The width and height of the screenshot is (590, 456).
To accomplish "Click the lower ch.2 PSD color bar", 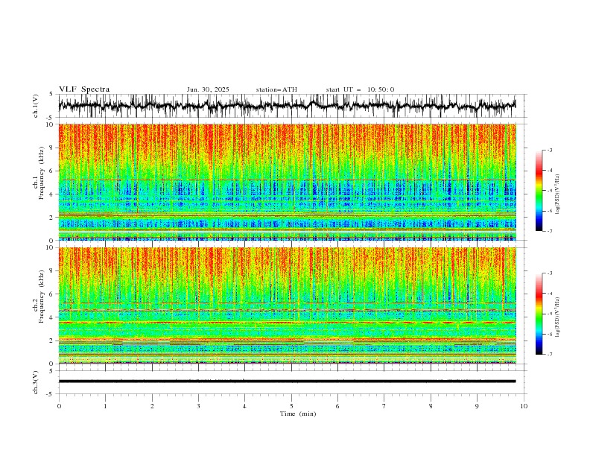I will coord(539,314).
